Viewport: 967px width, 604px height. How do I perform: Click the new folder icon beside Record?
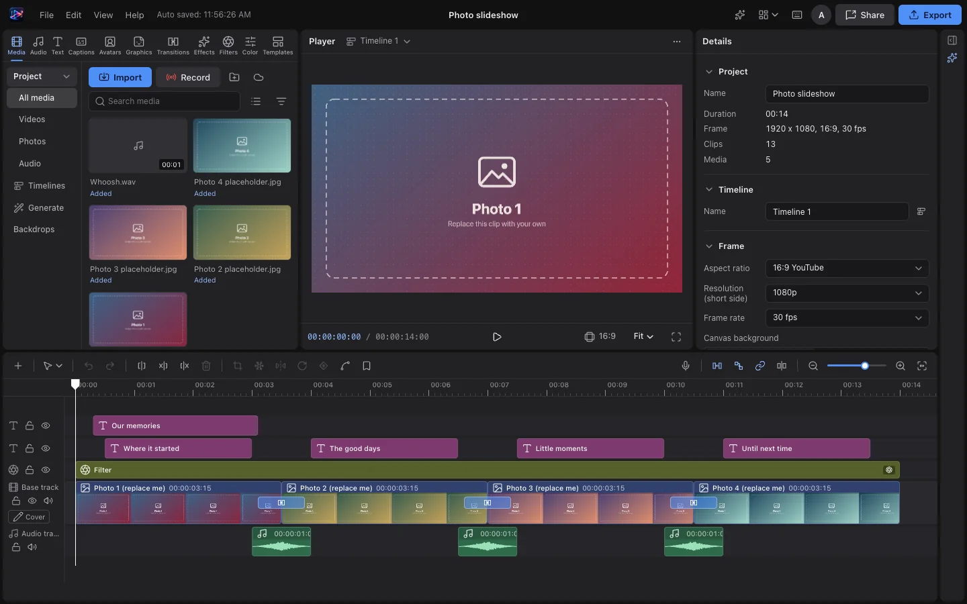point(234,77)
